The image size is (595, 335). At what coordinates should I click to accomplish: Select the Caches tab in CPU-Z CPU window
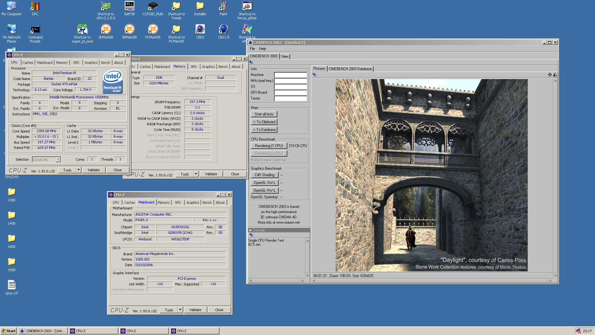point(28,63)
